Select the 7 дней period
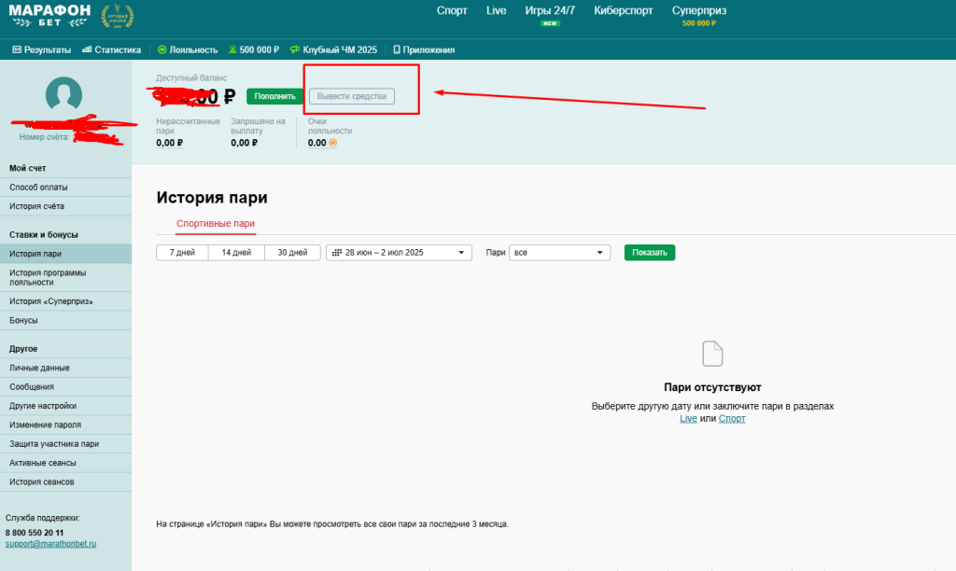Viewport: 956px width, 571px height. click(182, 252)
